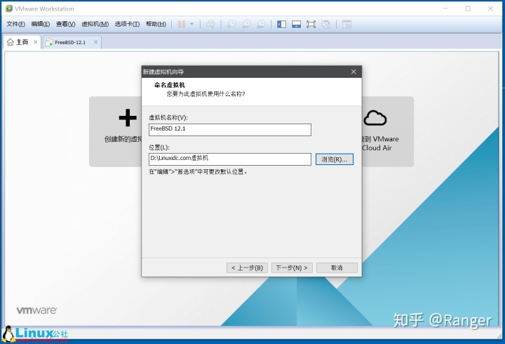The image size is (505, 344).
Task: Click the send Ctrl+Alt+Del toolbar icon
Action: pyautogui.click(x=210, y=24)
